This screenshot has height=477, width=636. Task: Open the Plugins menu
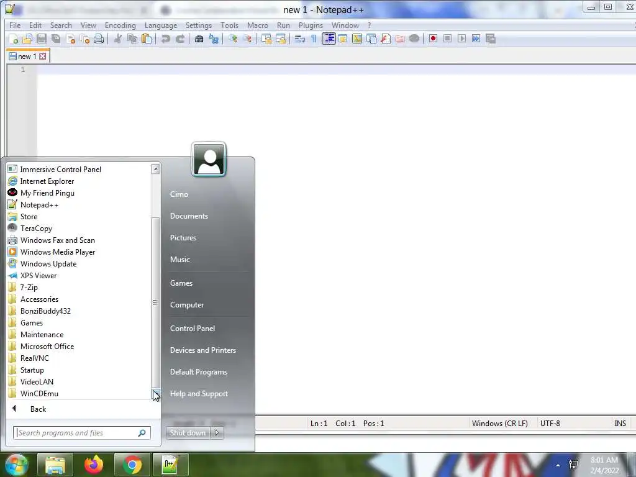tap(311, 25)
